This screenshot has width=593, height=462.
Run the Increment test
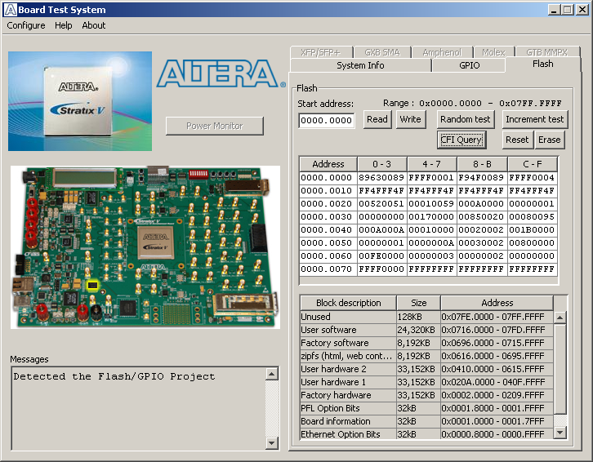click(x=535, y=119)
